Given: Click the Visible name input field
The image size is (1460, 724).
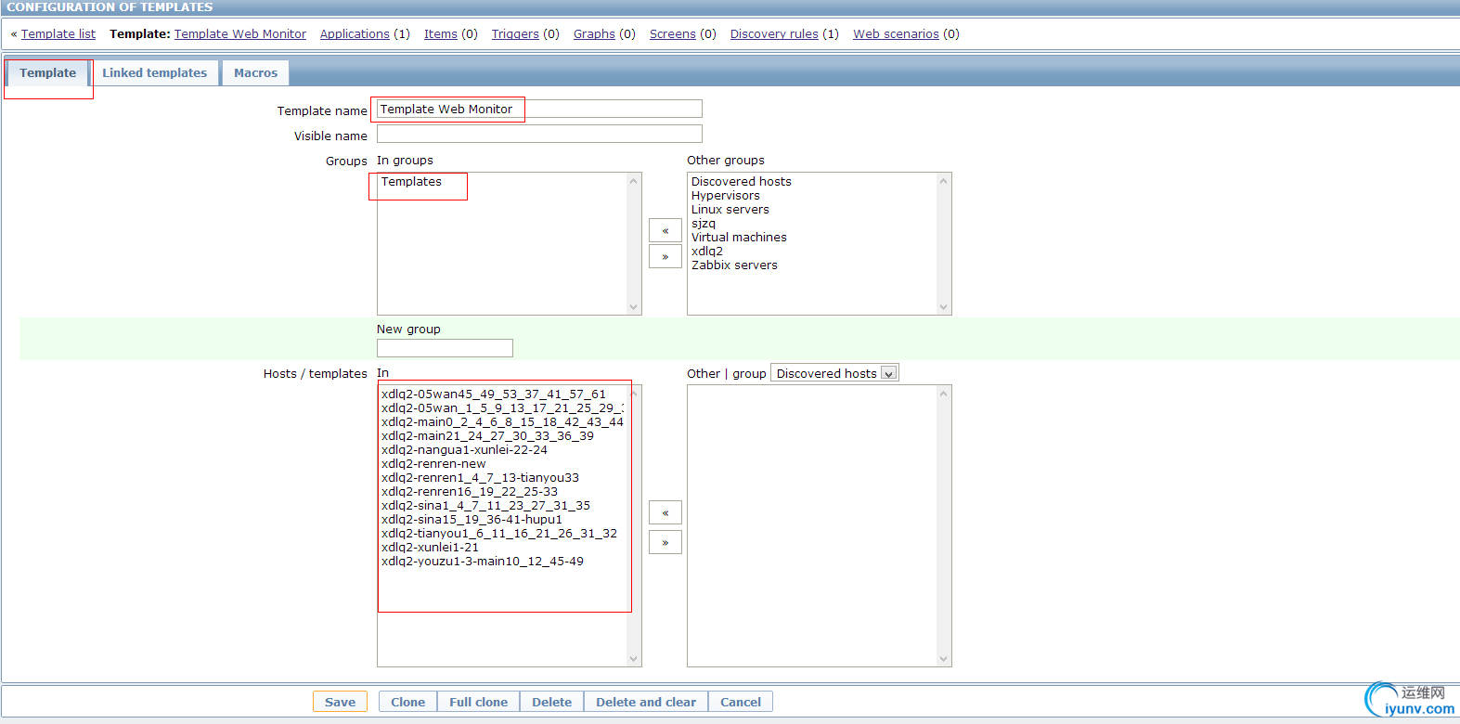Looking at the screenshot, I should click(539, 134).
